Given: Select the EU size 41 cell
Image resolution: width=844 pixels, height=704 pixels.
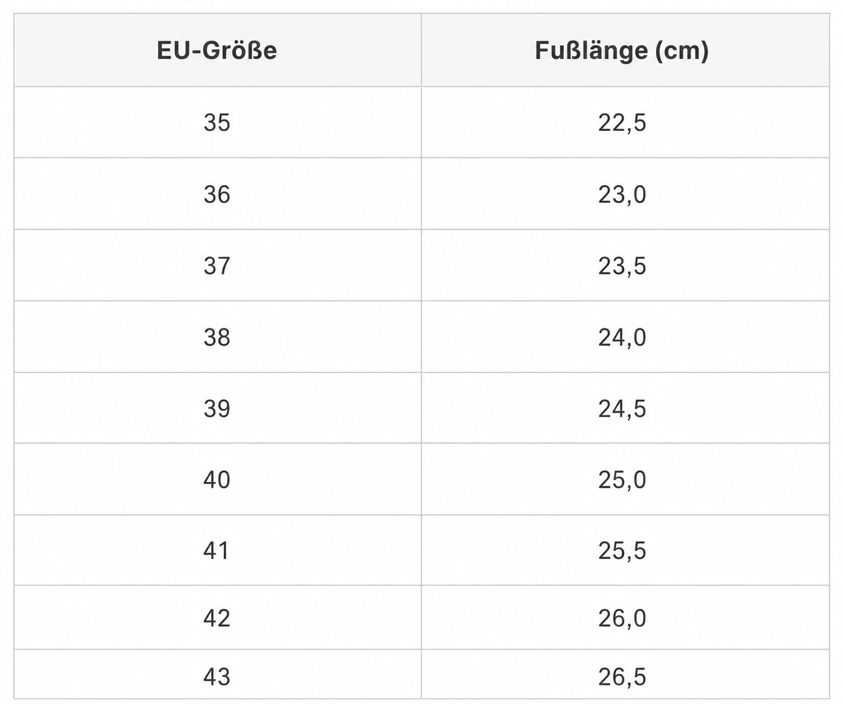Looking at the screenshot, I should 217,550.
